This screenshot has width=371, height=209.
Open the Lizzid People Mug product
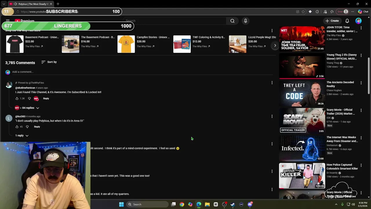pyautogui.click(x=262, y=37)
